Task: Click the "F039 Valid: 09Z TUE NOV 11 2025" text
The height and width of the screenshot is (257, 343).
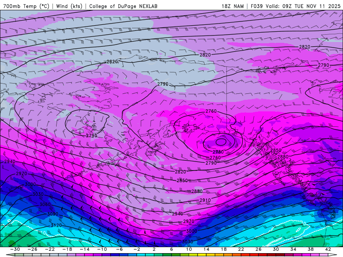Action: [x=295, y=6]
